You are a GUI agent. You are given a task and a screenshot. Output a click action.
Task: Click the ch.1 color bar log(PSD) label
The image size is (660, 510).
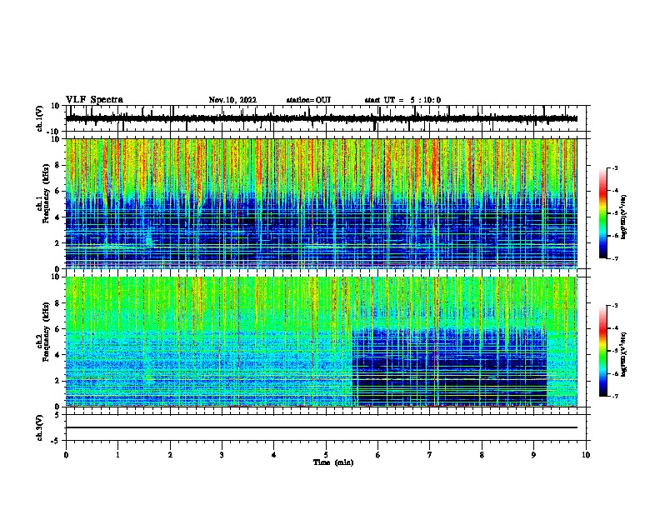coord(623,217)
